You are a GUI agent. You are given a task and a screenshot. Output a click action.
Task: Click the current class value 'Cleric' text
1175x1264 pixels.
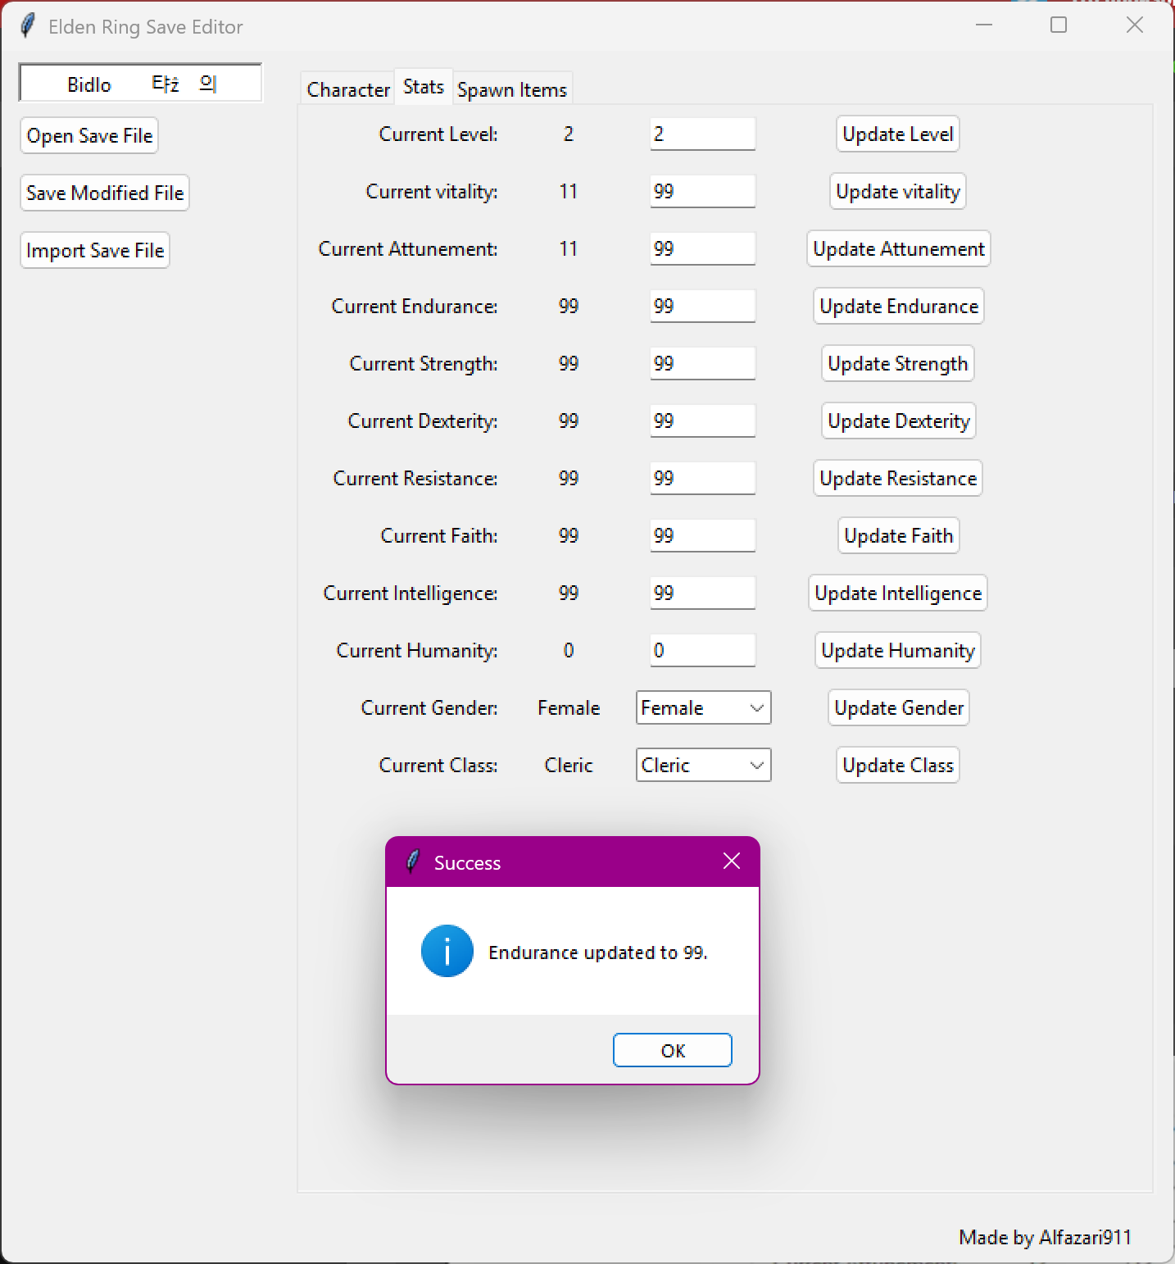[569, 766]
